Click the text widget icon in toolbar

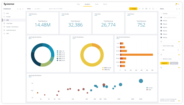coord(139,8)
